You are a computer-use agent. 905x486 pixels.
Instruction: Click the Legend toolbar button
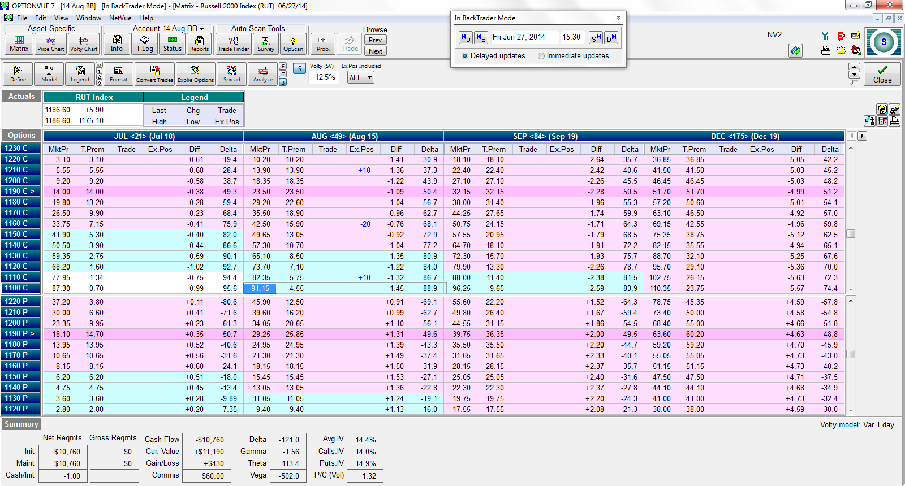[80, 73]
